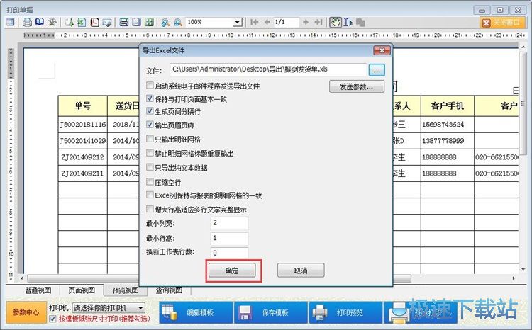Click the open-book icon in toolbar
This screenshot has height=330, width=532.
coord(40,23)
